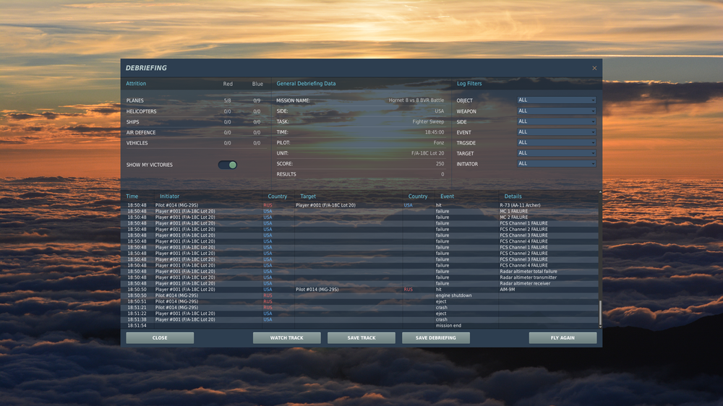Sort log by Initiator column header
This screenshot has width=723, height=406.
pos(170,196)
